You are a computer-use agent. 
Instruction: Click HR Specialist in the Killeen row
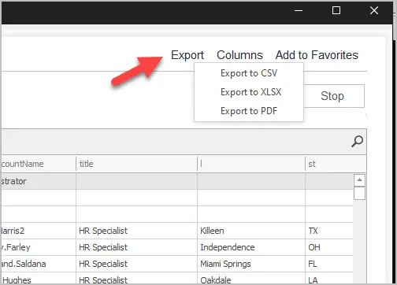click(136, 231)
